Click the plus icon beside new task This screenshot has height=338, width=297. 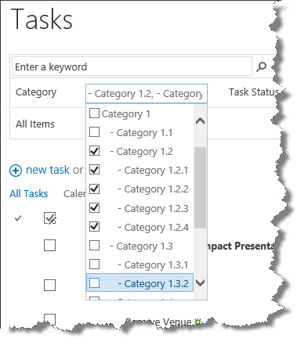[16, 171]
